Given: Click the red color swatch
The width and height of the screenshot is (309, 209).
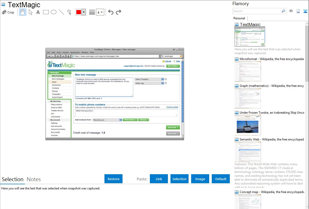Looking at the screenshot, I should pyautogui.click(x=79, y=12).
